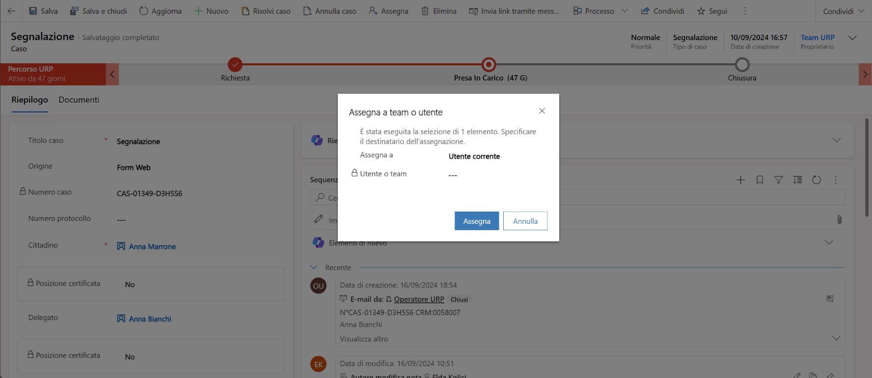Go back with the back arrow icon
872x378 pixels.
pyautogui.click(x=11, y=11)
